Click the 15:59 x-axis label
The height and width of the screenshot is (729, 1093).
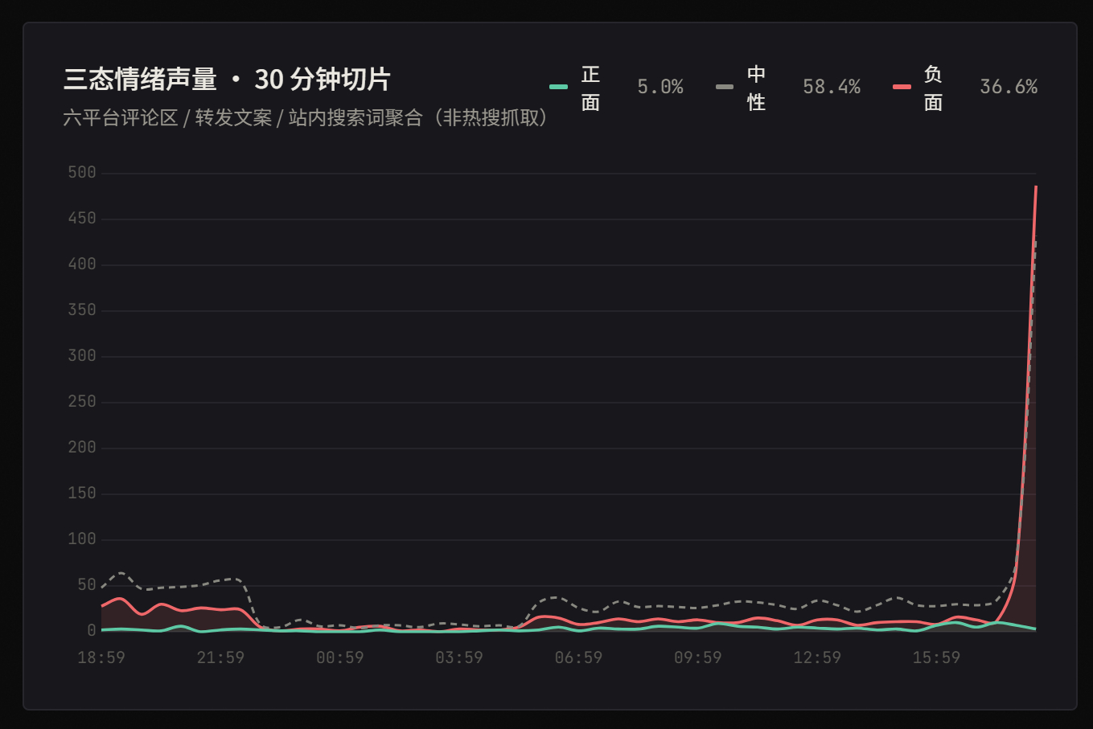tap(936, 657)
